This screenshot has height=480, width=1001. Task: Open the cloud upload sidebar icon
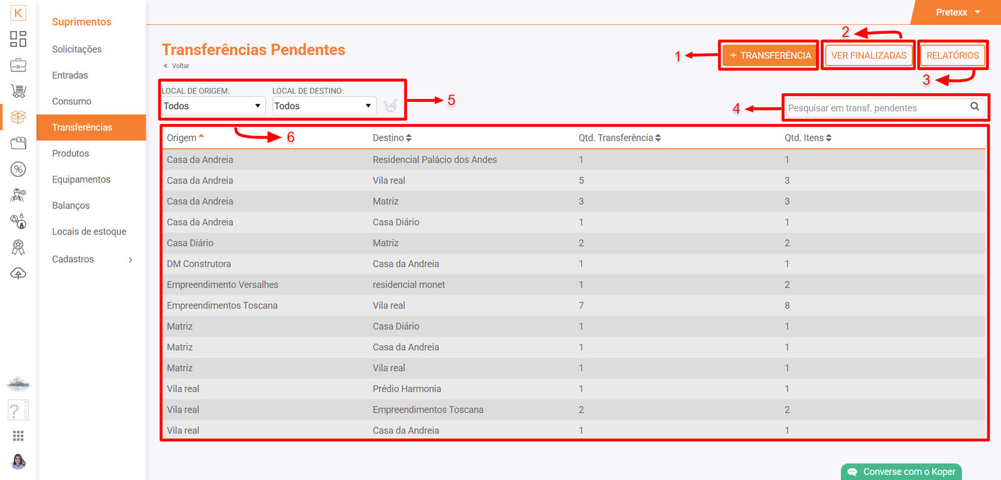tap(18, 274)
